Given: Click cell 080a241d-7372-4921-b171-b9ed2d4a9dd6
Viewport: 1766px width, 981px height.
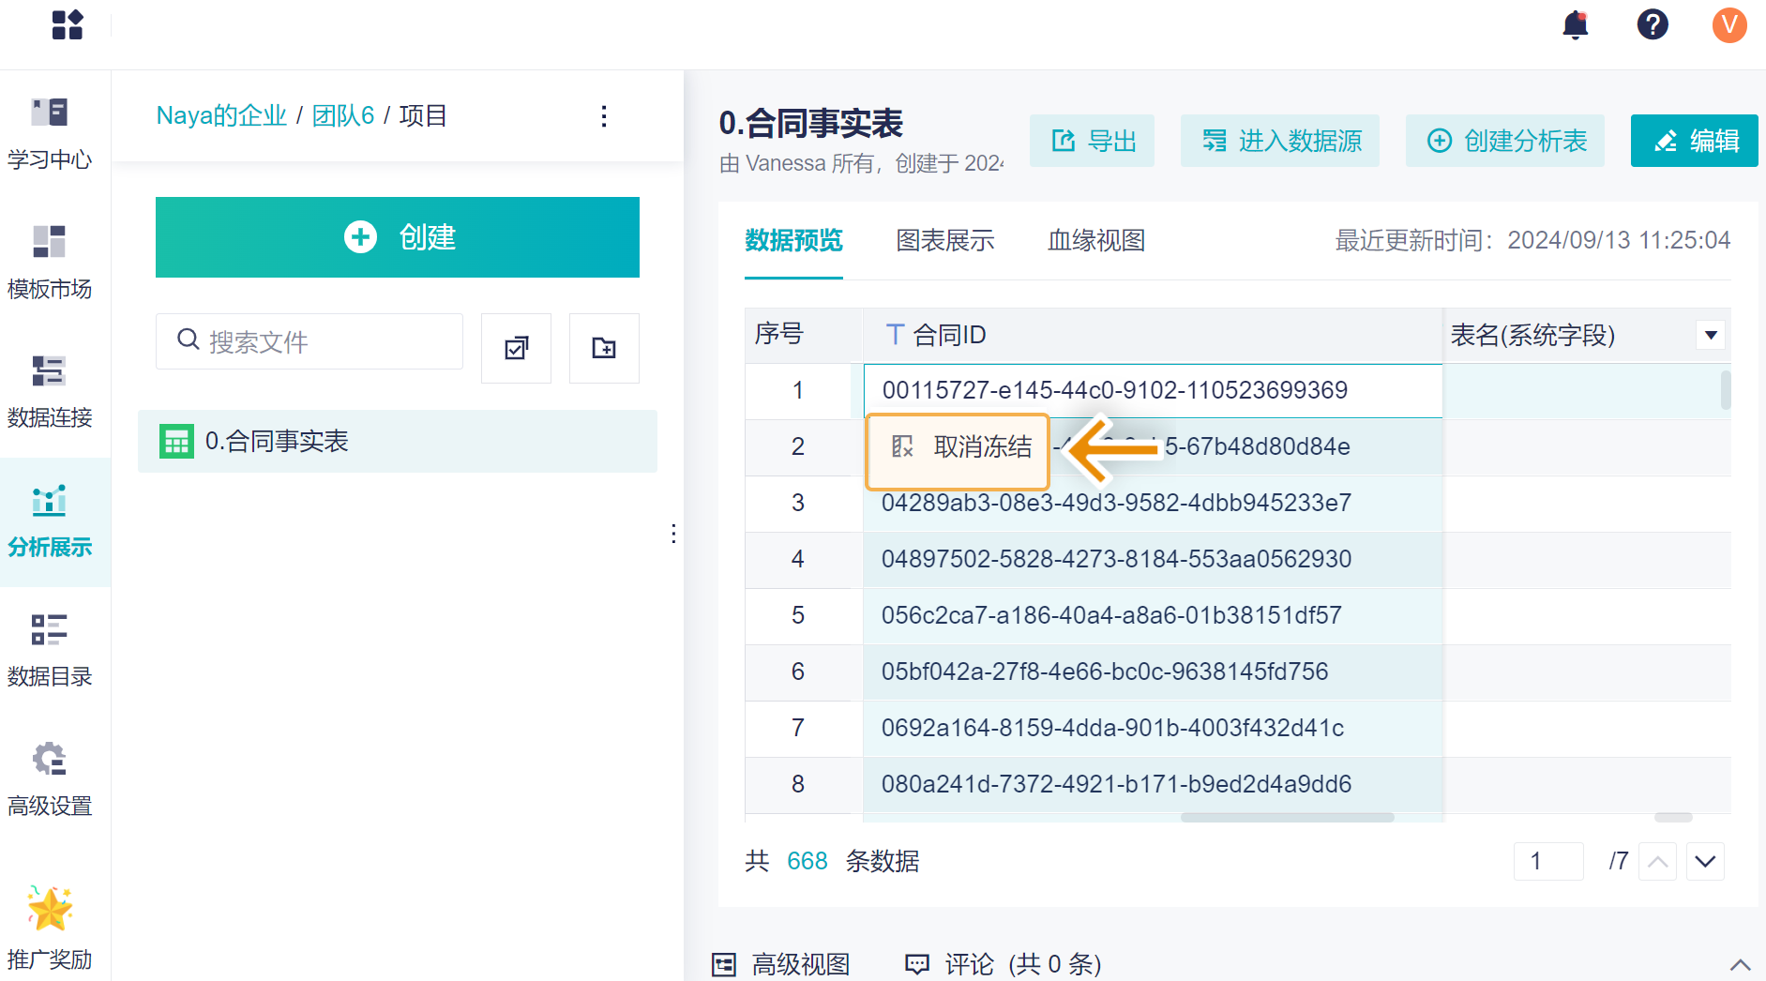Looking at the screenshot, I should (1153, 784).
